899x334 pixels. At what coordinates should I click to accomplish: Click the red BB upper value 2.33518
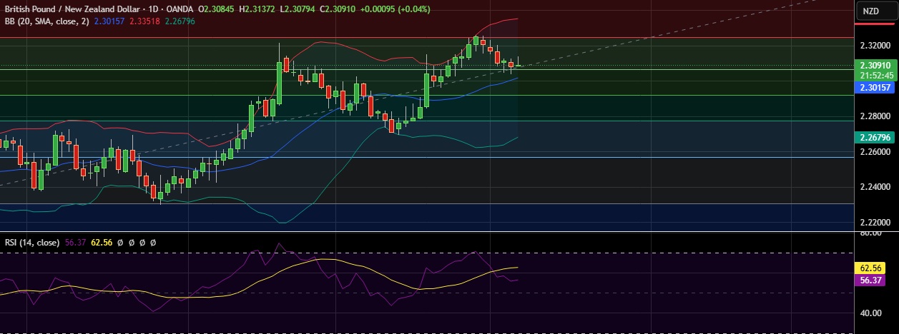click(145, 21)
